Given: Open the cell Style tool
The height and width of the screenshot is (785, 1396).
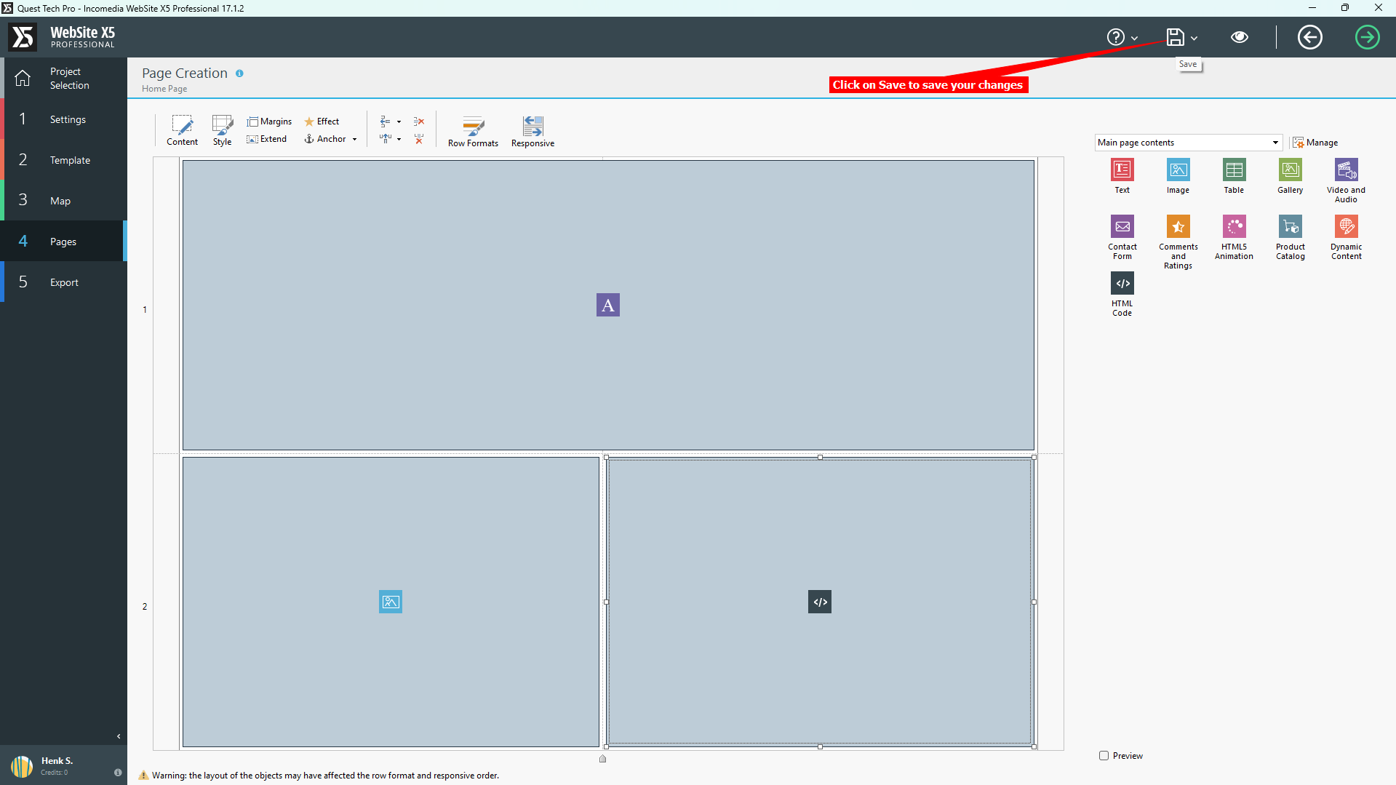Looking at the screenshot, I should pos(222,130).
